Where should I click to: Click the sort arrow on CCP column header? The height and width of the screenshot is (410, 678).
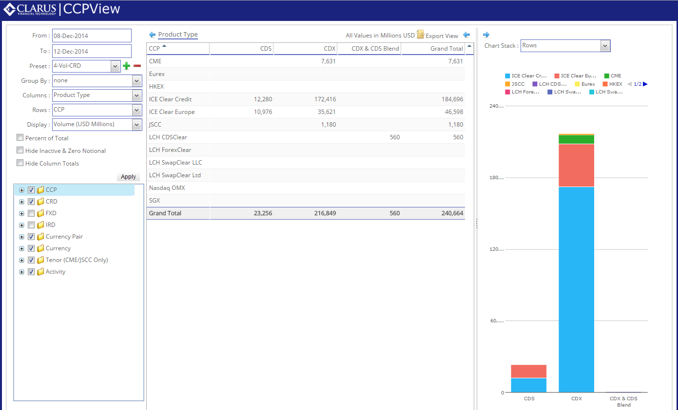pos(164,46)
